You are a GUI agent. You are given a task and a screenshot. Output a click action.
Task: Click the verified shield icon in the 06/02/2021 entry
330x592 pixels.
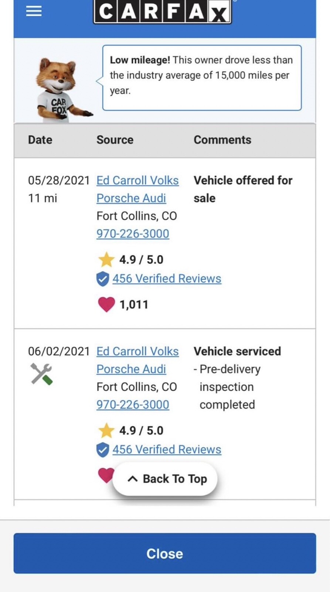(x=103, y=450)
